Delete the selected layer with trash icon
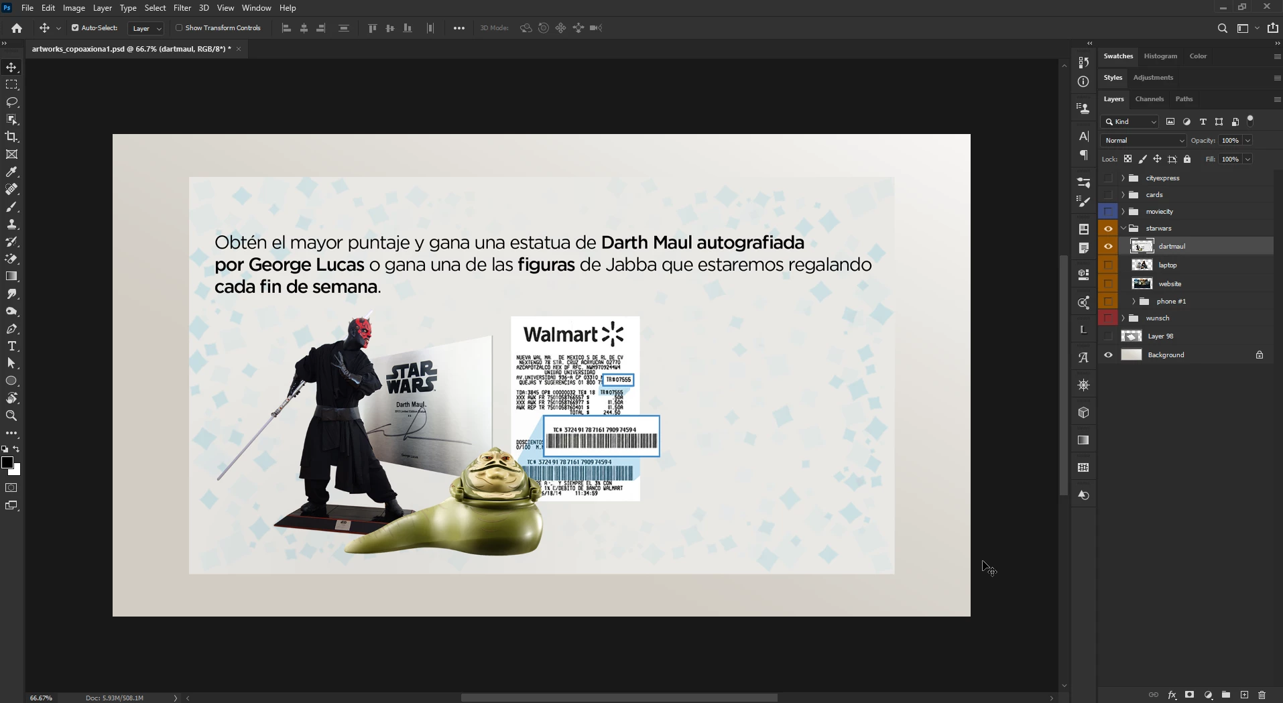1283x703 pixels. click(1262, 695)
